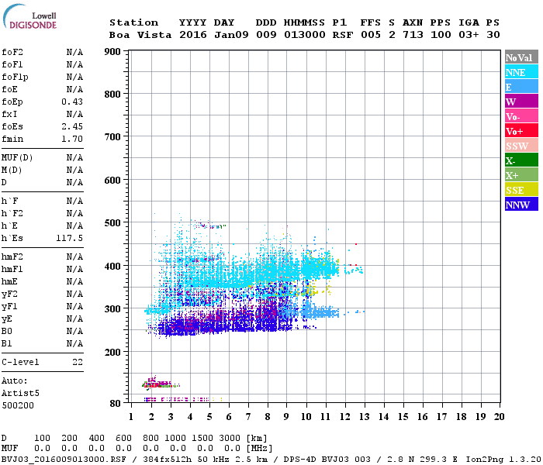The image size is (543, 465).
Task: Select the NoVal gray legend swatch
Action: (521, 57)
